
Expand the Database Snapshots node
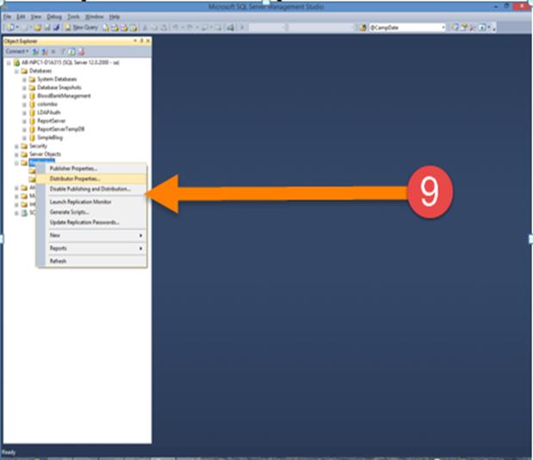(x=24, y=88)
